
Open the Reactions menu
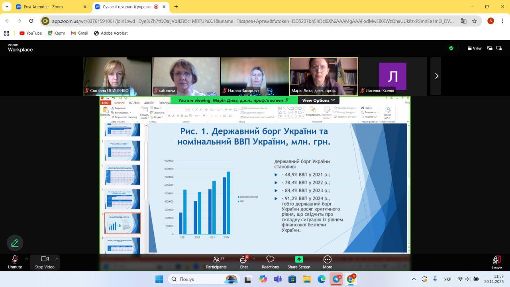pyautogui.click(x=270, y=262)
